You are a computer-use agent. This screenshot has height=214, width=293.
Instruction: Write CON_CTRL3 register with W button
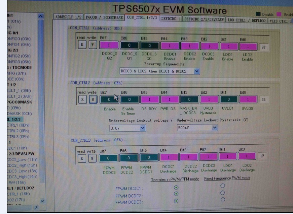click(92, 158)
